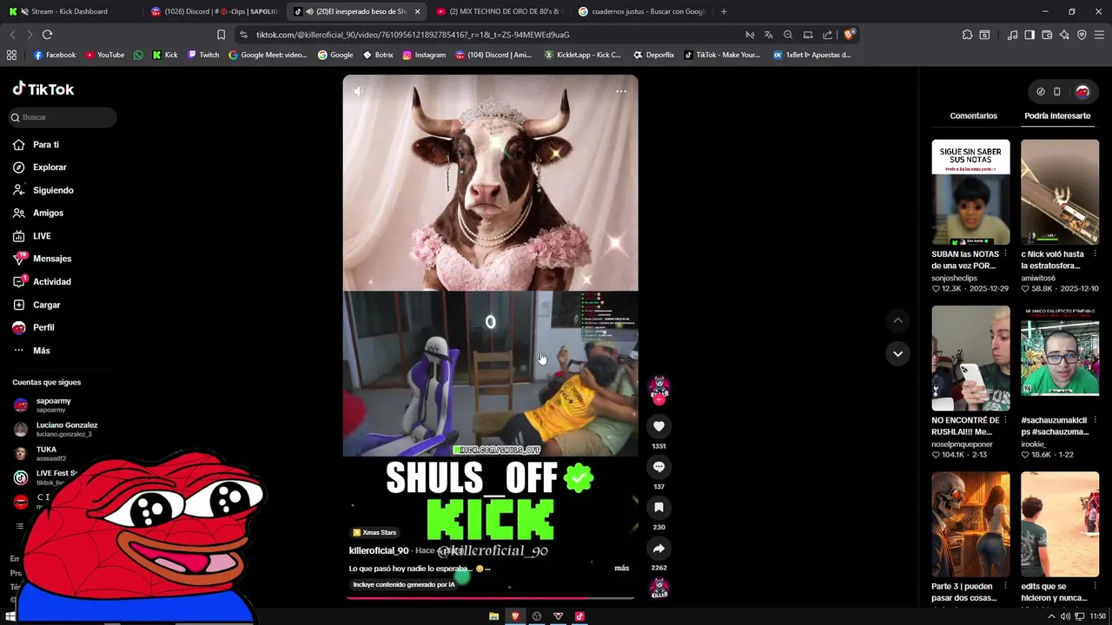Expand caption with 'más' link
This screenshot has width=1112, height=625.
pyautogui.click(x=622, y=568)
